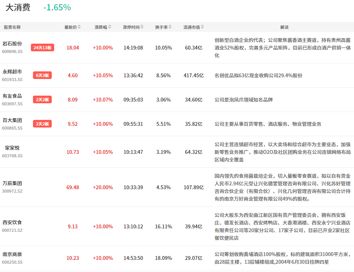
Task: Click the 2天2板 badge for 有友食品
Action: tap(42, 99)
